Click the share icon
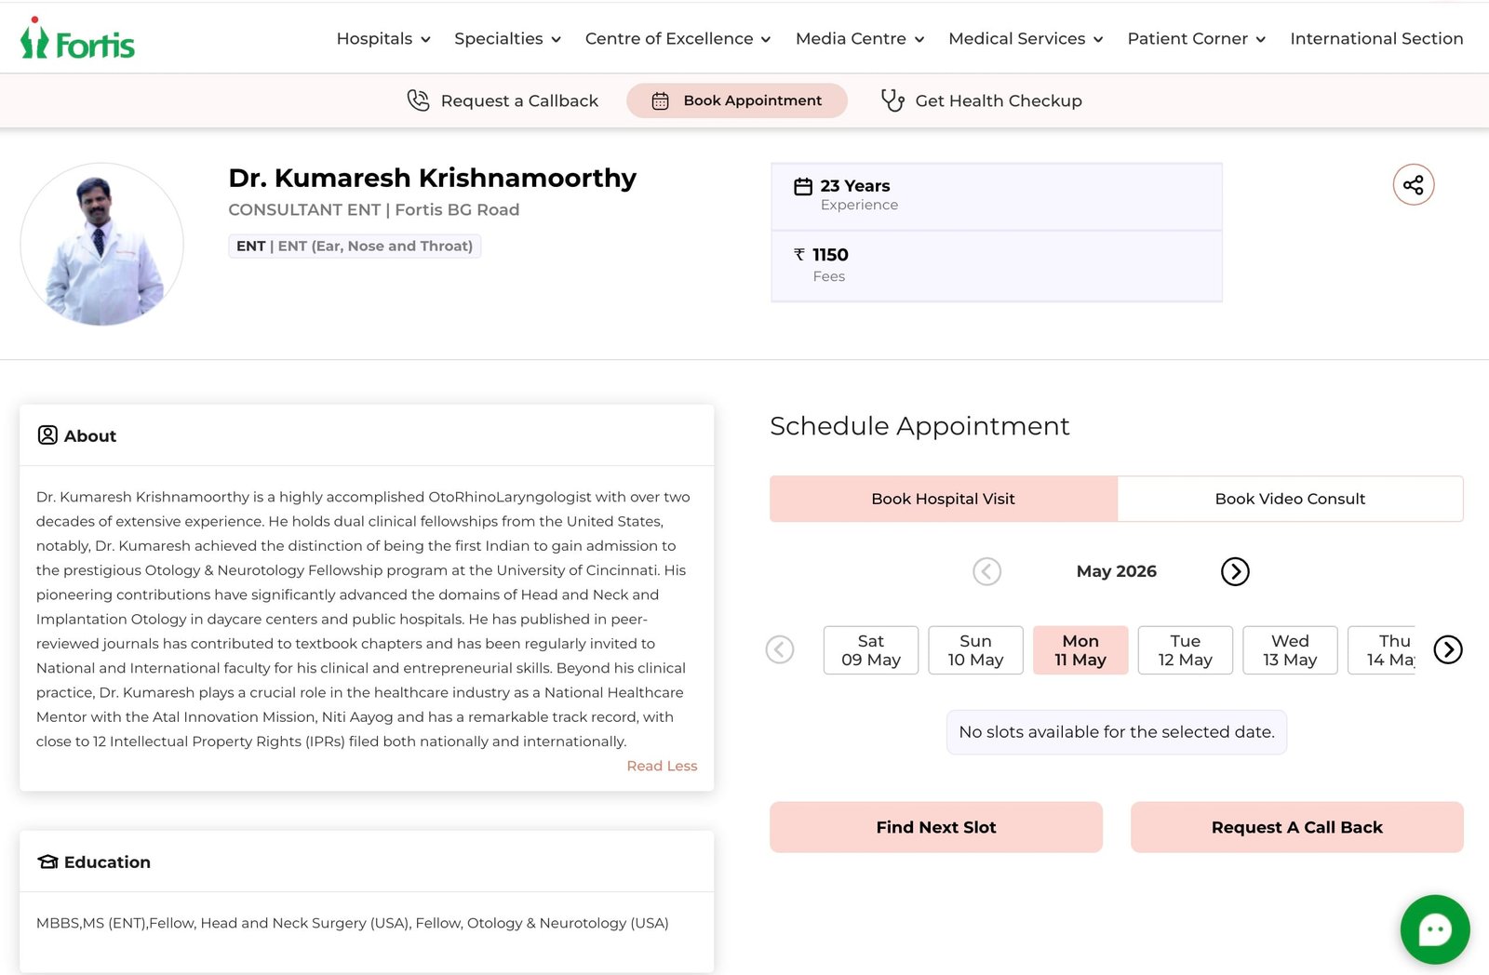Image resolution: width=1489 pixels, height=975 pixels. pyautogui.click(x=1413, y=185)
